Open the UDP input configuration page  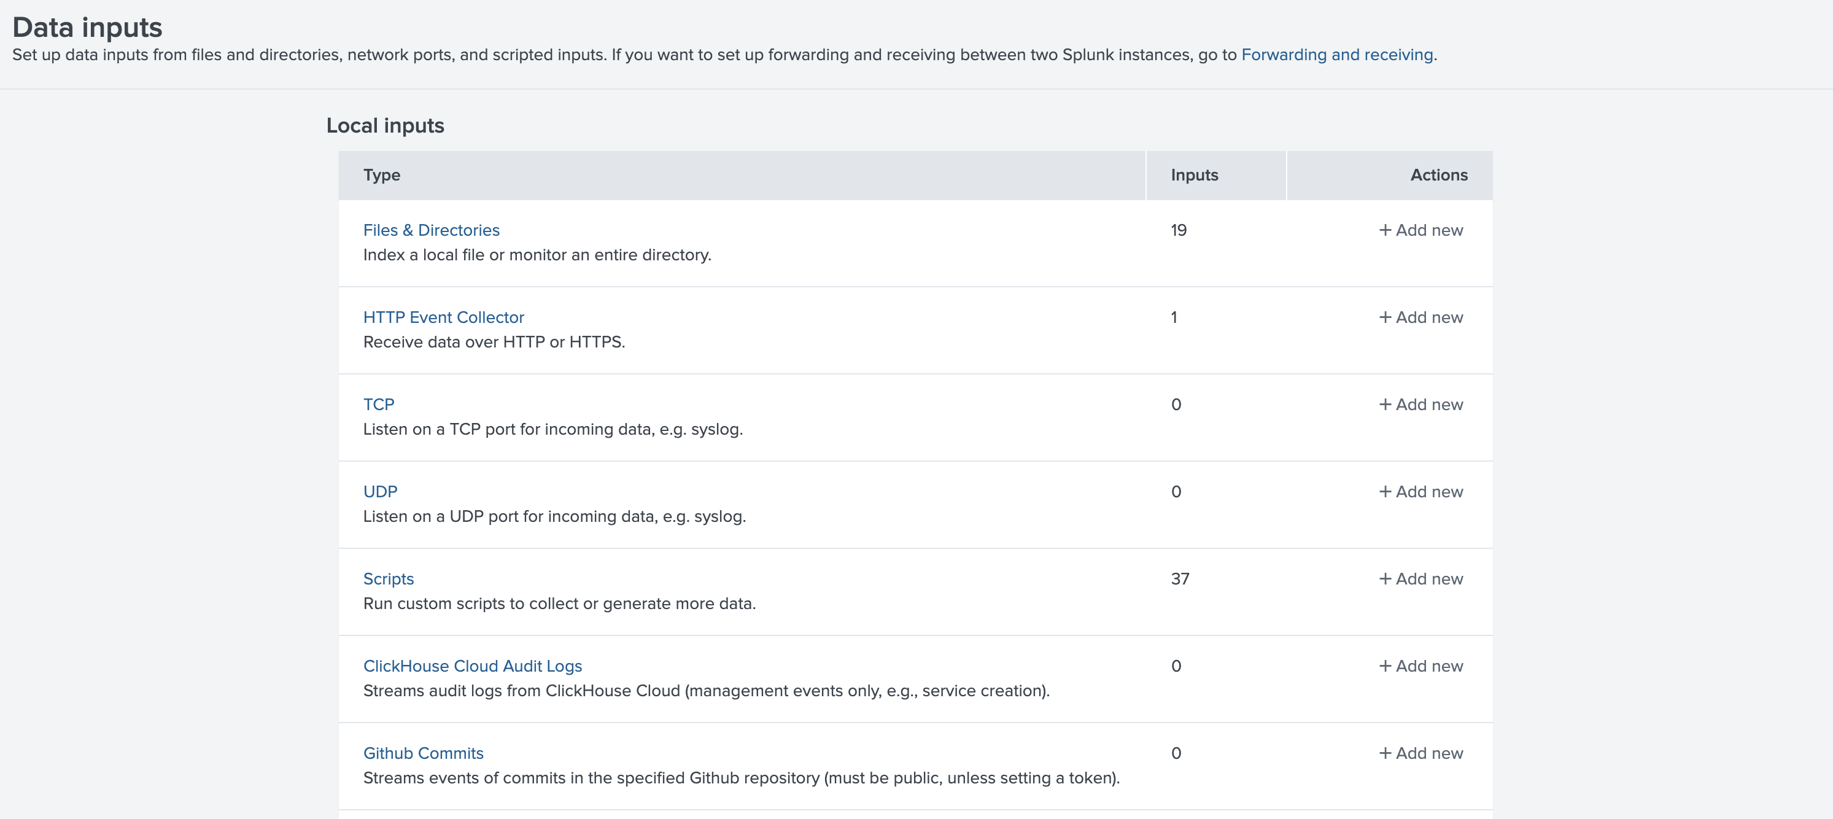tap(381, 491)
